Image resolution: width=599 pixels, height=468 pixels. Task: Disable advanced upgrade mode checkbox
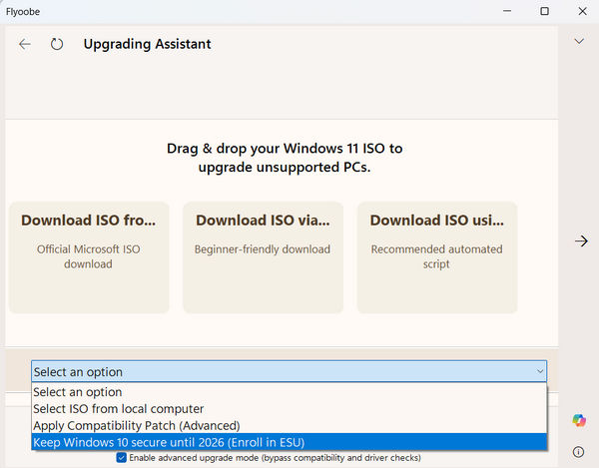(x=122, y=457)
